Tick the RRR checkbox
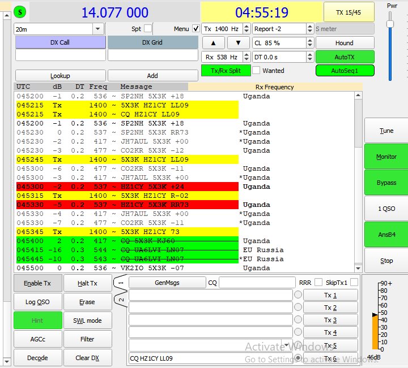408x368 pixels. (318, 282)
